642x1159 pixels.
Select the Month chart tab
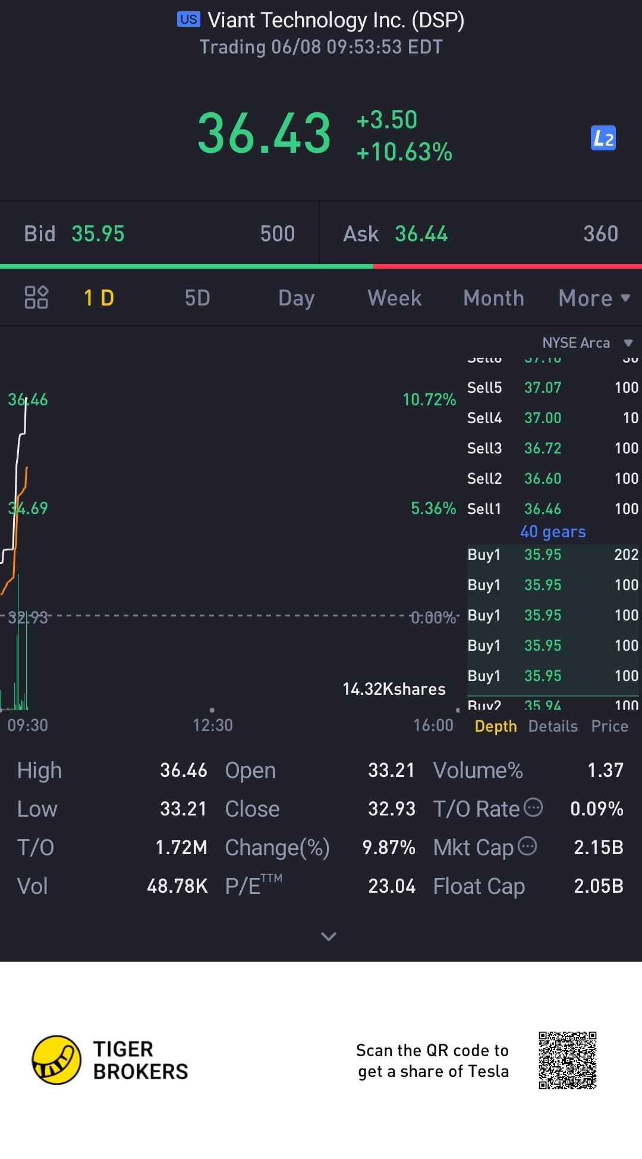point(493,298)
